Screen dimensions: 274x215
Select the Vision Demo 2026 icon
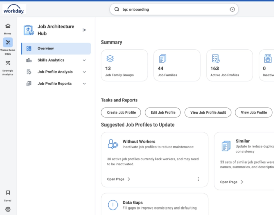tap(8, 42)
